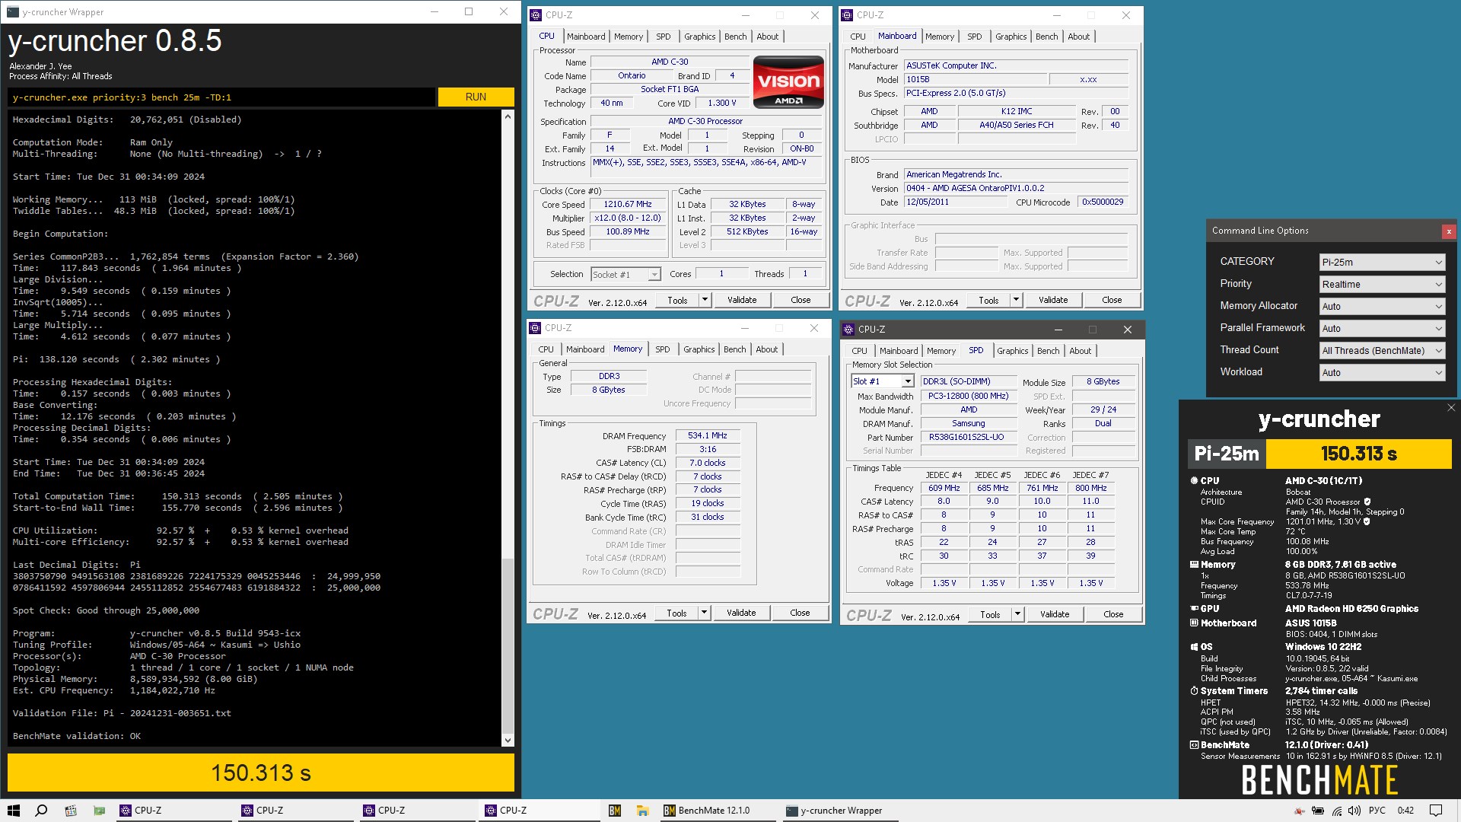This screenshot has height=822, width=1461.
Task: Click the y-cruncher.exe command line field
Action: tap(222, 97)
